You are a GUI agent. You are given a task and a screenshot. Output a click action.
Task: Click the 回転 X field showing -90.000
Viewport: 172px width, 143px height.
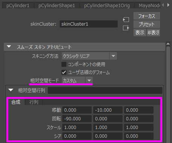click(x=77, y=119)
